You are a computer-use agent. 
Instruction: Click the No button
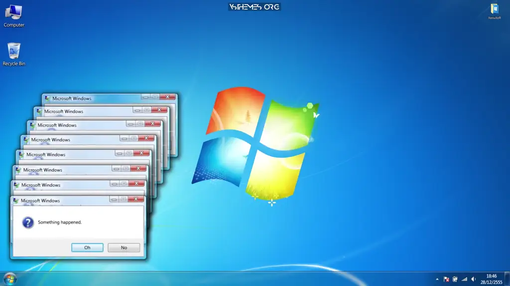(124, 247)
